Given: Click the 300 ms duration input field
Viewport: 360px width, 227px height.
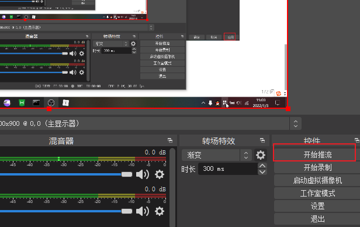Looking at the screenshot, I should pos(228,169).
